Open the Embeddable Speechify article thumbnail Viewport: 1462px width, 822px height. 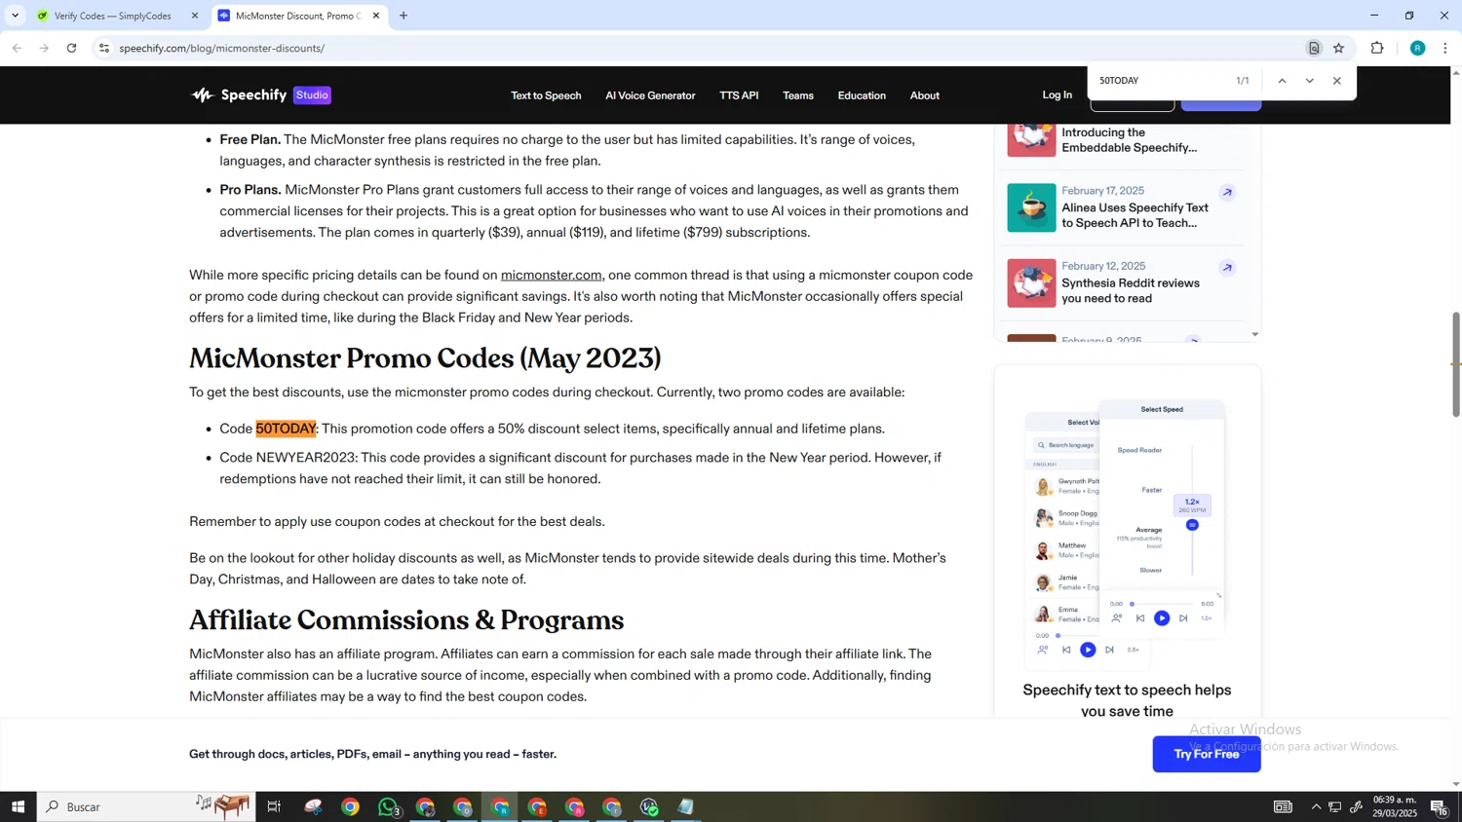pos(1031,140)
